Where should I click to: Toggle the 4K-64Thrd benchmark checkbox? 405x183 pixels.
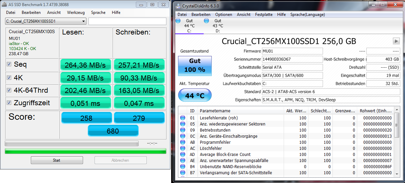pyautogui.click(x=9, y=90)
